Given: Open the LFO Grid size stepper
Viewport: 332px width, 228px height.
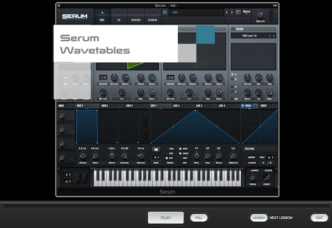Looking at the screenshot, I should click(x=156, y=157).
